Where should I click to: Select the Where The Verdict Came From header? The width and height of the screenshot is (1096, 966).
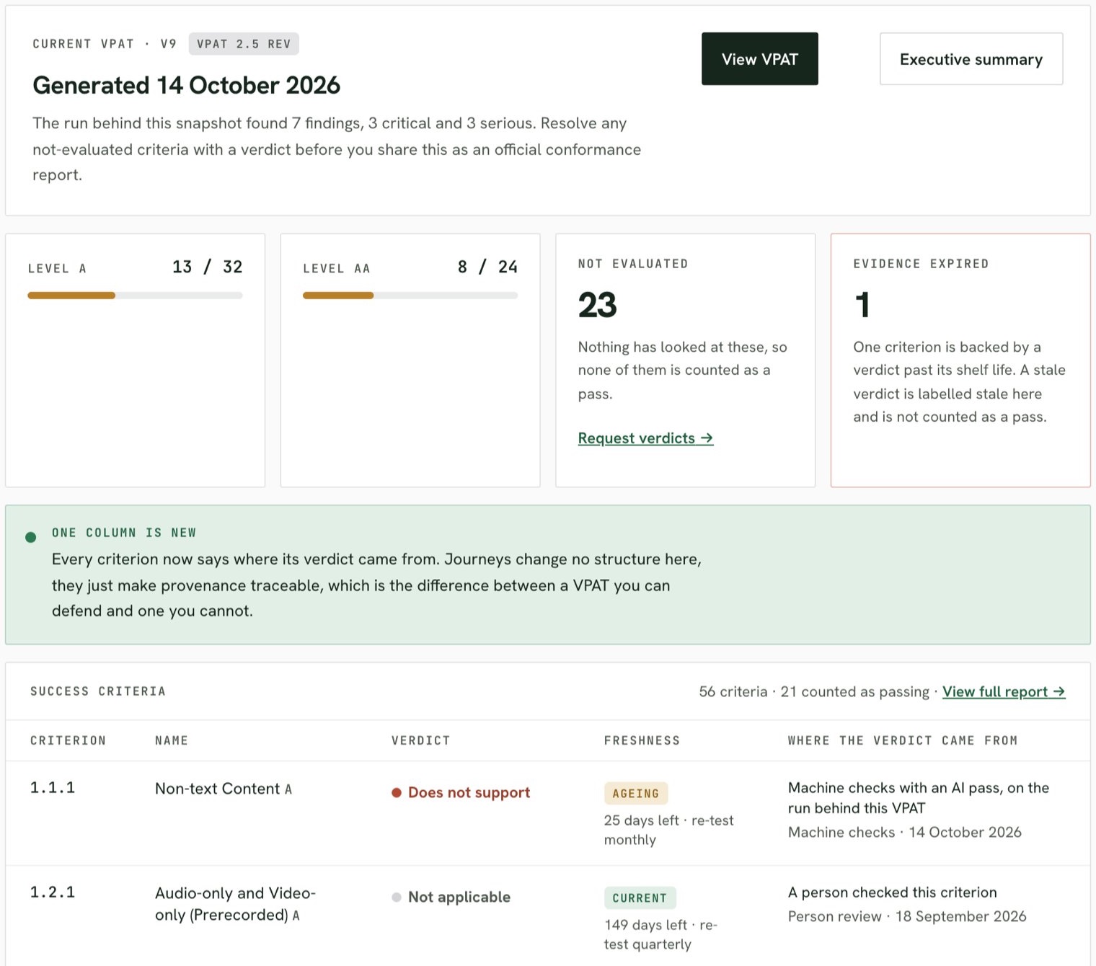point(903,740)
